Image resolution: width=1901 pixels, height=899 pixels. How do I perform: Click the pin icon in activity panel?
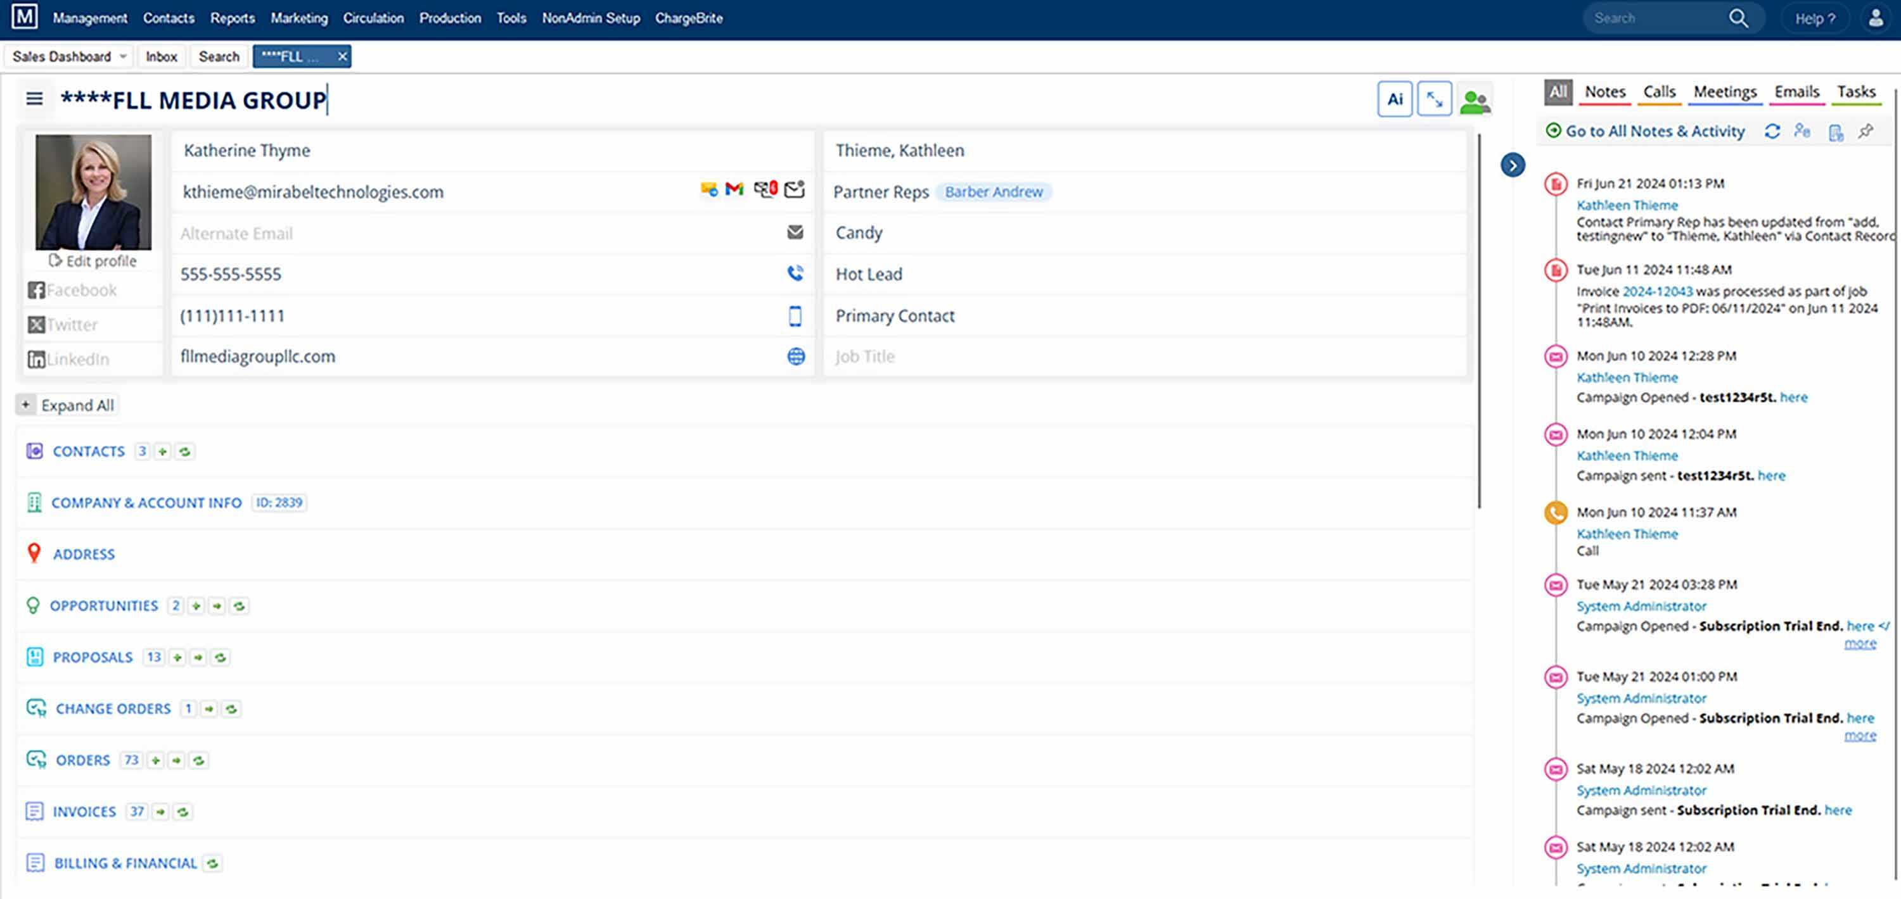1866,131
